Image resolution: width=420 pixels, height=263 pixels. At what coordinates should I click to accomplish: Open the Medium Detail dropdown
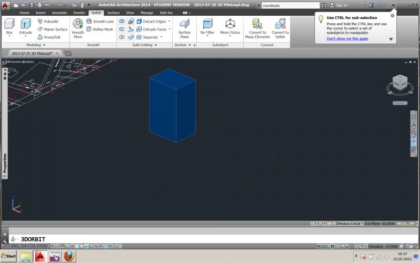click(350, 223)
